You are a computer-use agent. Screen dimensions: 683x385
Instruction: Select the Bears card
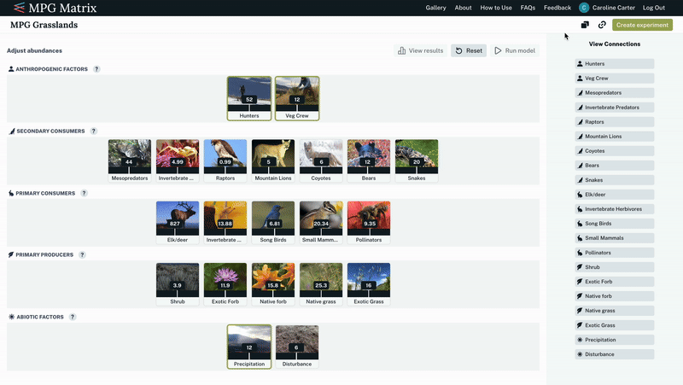pyautogui.click(x=369, y=160)
